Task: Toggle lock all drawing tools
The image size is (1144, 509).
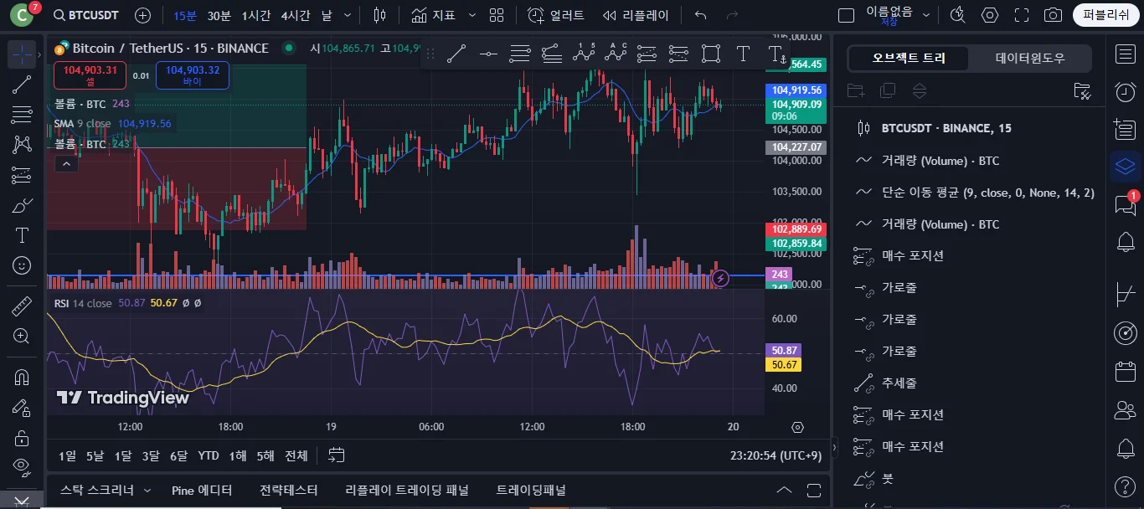Action: 22,438
